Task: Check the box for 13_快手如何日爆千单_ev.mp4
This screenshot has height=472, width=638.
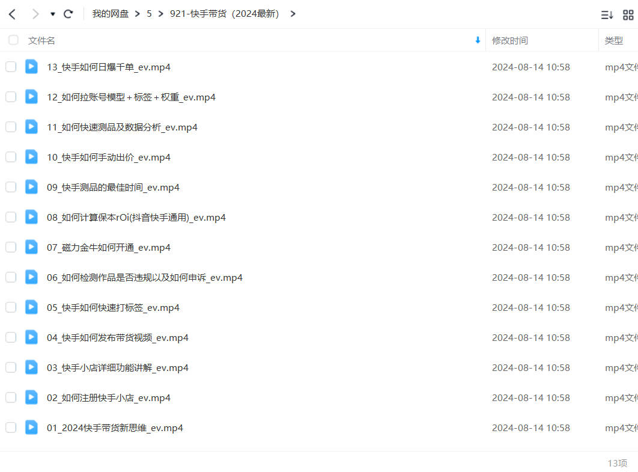Action: pyautogui.click(x=11, y=67)
